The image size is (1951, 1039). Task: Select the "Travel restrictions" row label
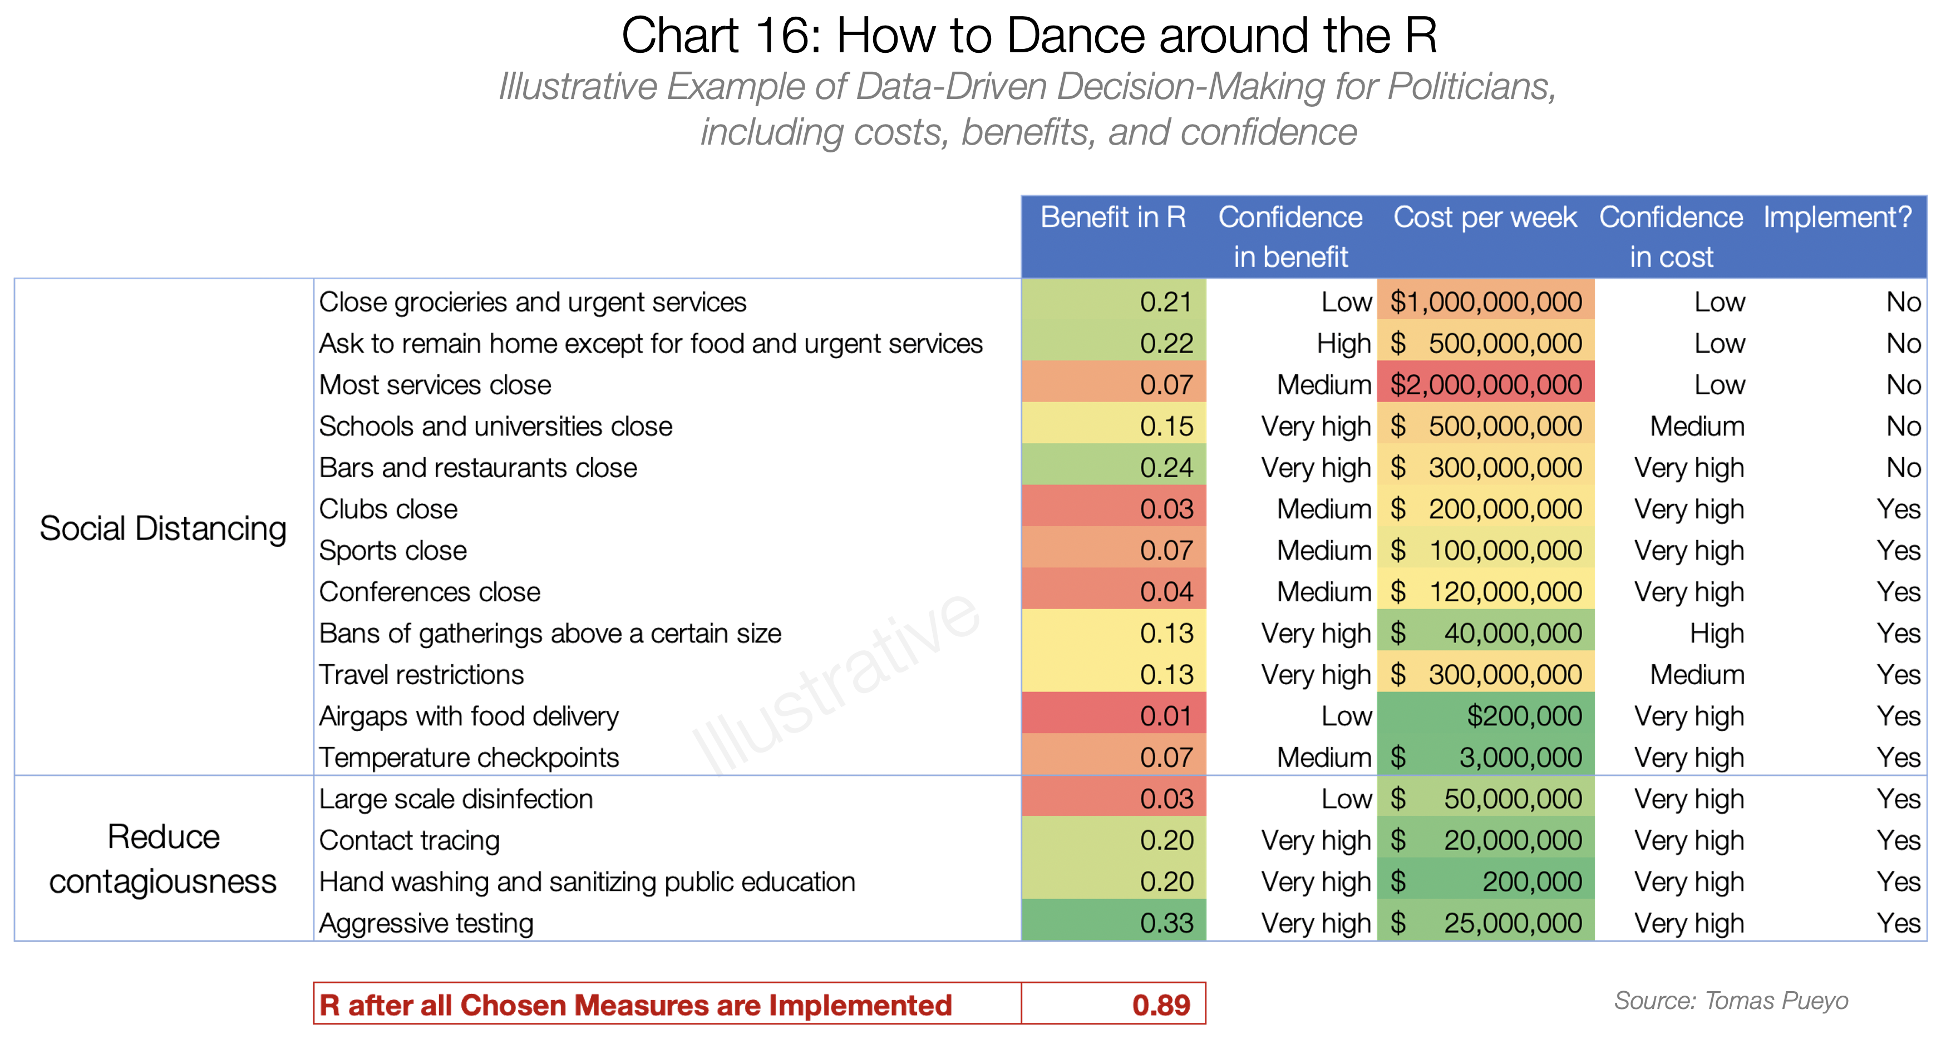click(x=421, y=675)
